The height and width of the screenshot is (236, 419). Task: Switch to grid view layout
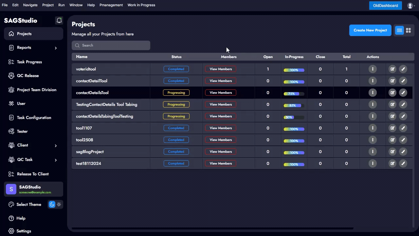(408, 30)
